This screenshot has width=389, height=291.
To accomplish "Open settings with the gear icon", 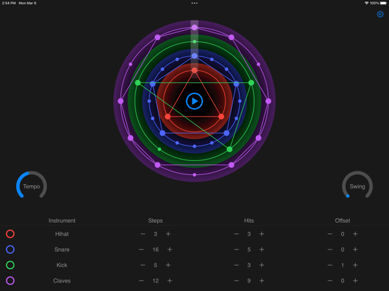I will pos(380,14).
